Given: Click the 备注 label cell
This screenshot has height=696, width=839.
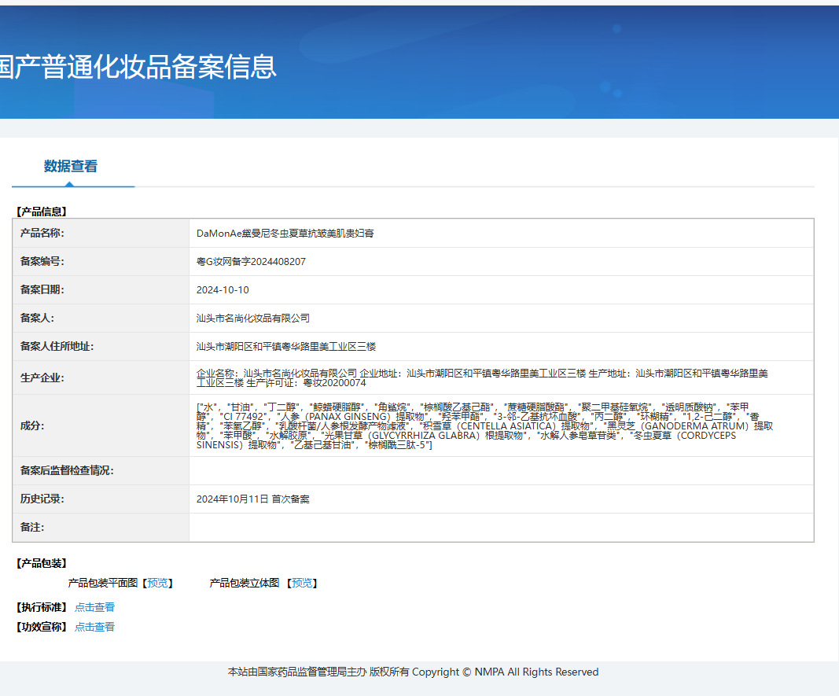Looking at the screenshot, I should click(101, 528).
